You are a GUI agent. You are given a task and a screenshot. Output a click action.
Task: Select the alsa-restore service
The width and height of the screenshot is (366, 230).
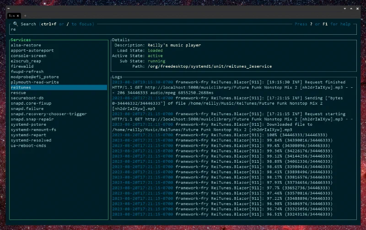pyautogui.click(x=26, y=45)
